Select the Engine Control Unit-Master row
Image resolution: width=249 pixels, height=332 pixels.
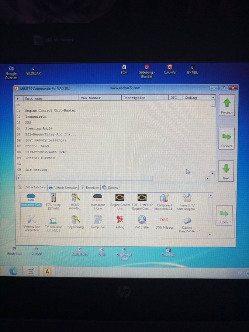pos(51,111)
